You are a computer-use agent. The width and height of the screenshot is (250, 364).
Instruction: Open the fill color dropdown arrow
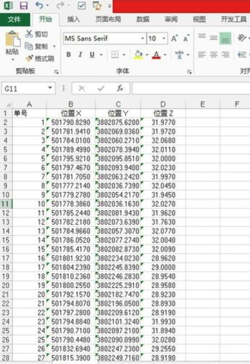[147, 55]
